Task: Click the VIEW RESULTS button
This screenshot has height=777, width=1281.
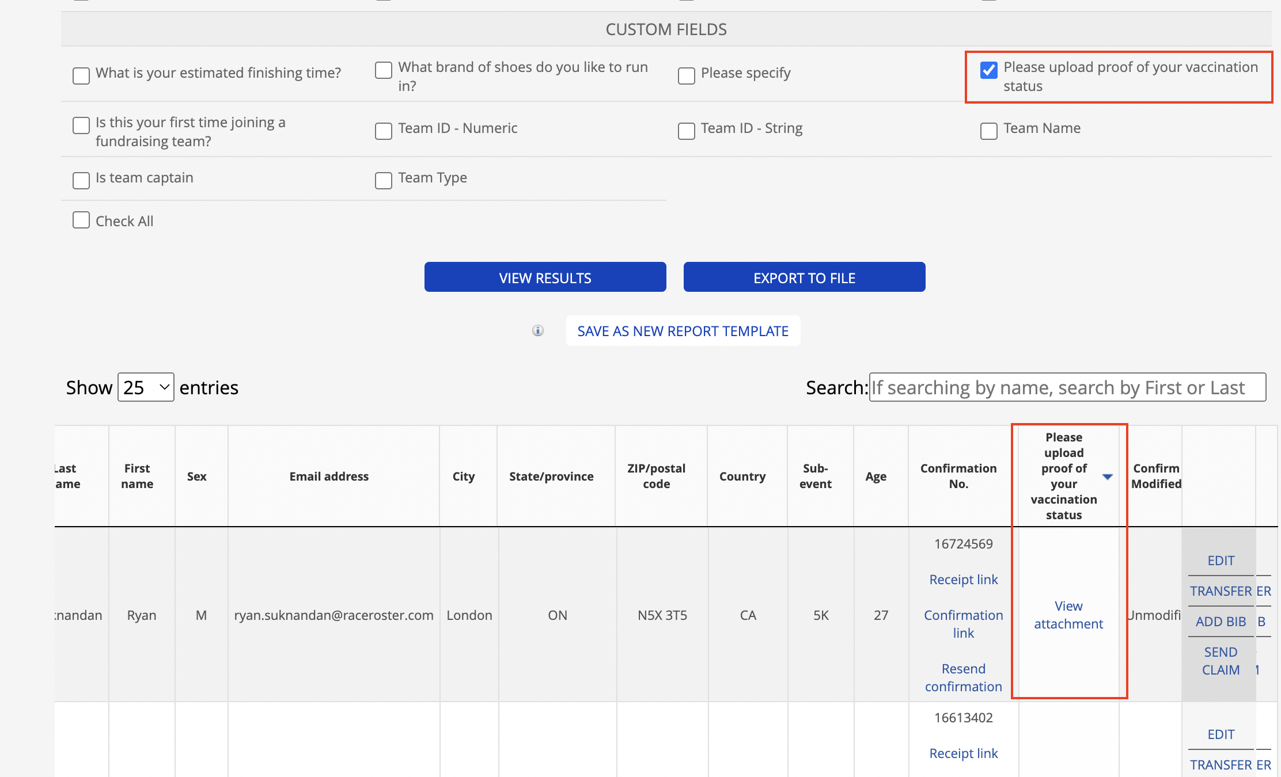Action: 545,277
